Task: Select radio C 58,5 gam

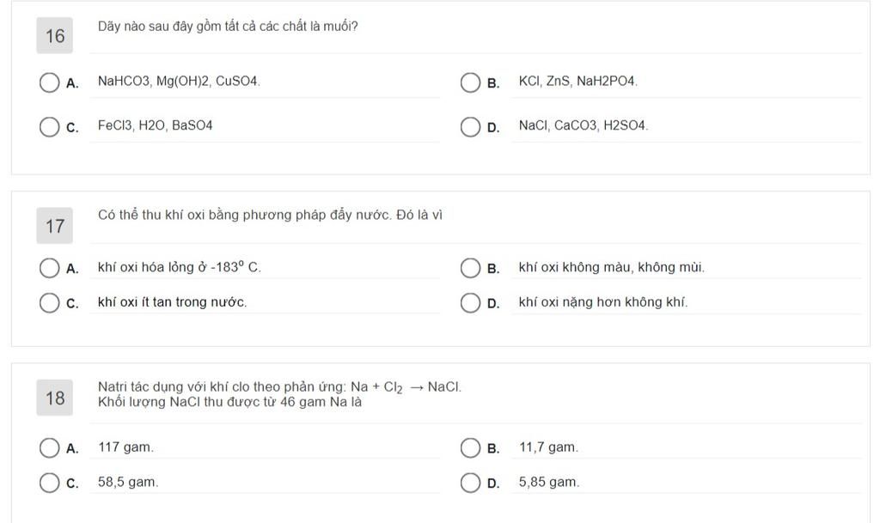Action: point(50,483)
